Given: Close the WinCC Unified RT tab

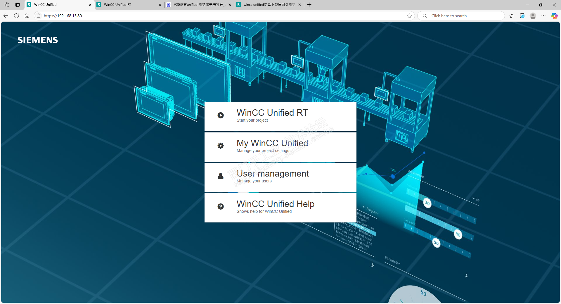Looking at the screenshot, I should coord(160,5).
